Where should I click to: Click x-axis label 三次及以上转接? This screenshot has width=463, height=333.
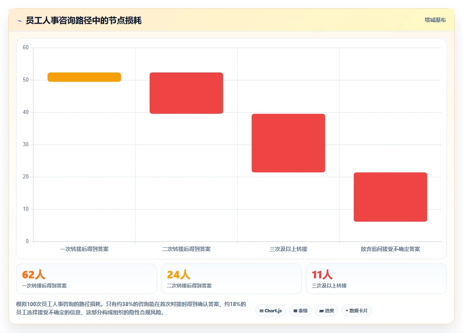tap(288, 249)
